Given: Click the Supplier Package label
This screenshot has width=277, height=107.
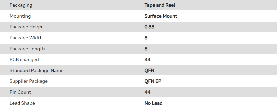Looking at the screenshot, I should tap(29, 81).
